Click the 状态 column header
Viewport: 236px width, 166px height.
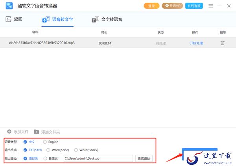point(160,32)
